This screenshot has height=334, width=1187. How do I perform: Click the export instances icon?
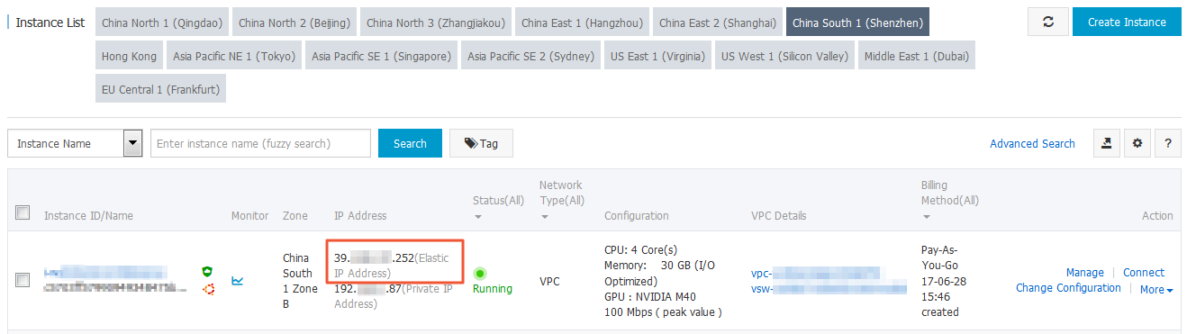click(1106, 143)
